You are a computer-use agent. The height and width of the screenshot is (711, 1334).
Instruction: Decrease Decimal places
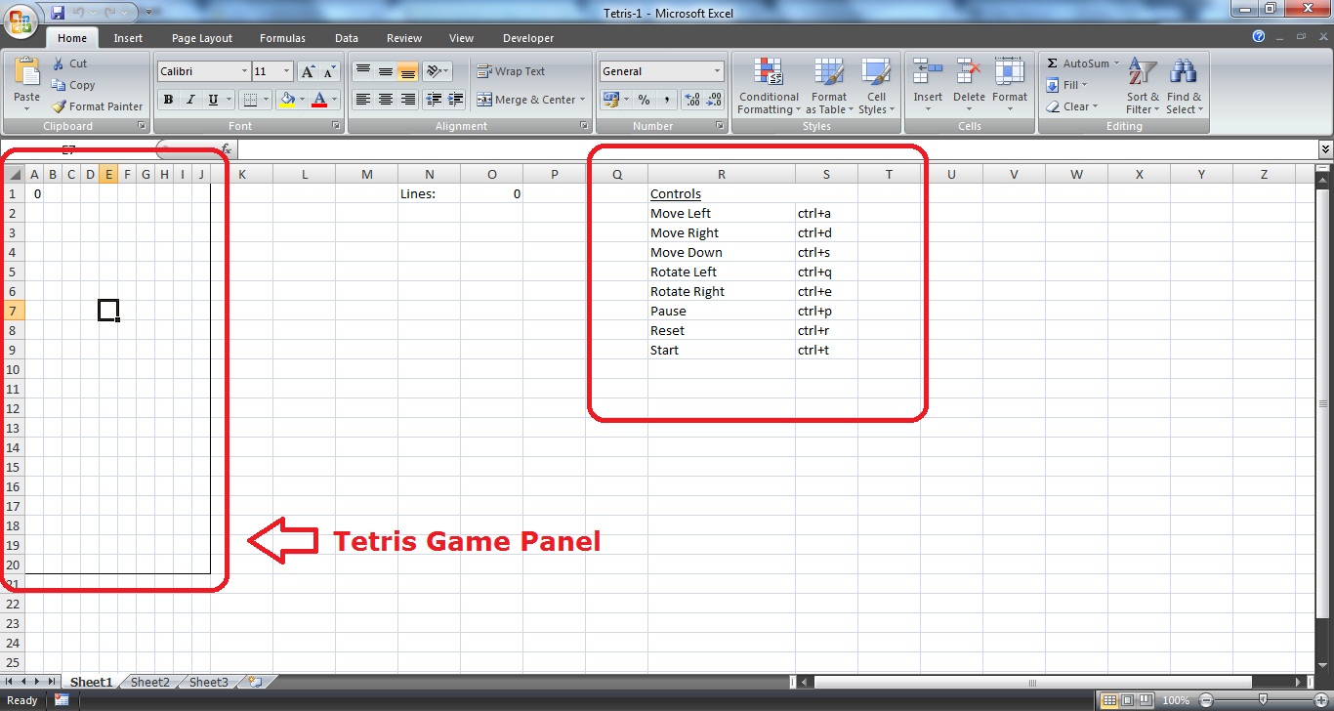coord(714,100)
